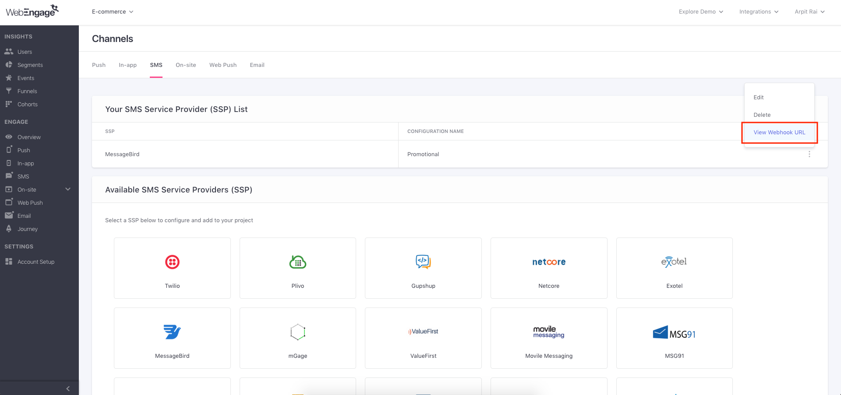841x395 pixels.
Task: Collapse the sidebar using the bottom arrow
Action: point(68,388)
